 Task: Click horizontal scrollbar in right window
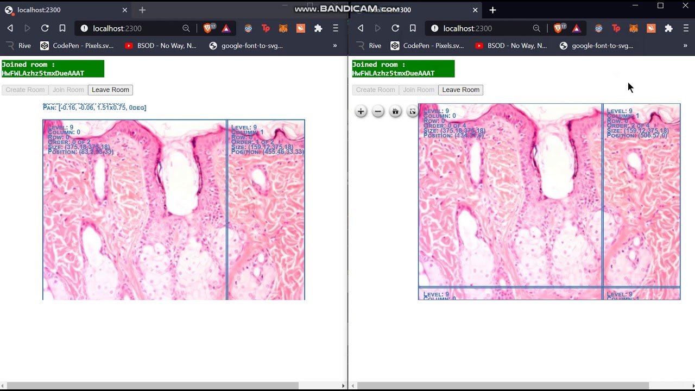(503, 386)
